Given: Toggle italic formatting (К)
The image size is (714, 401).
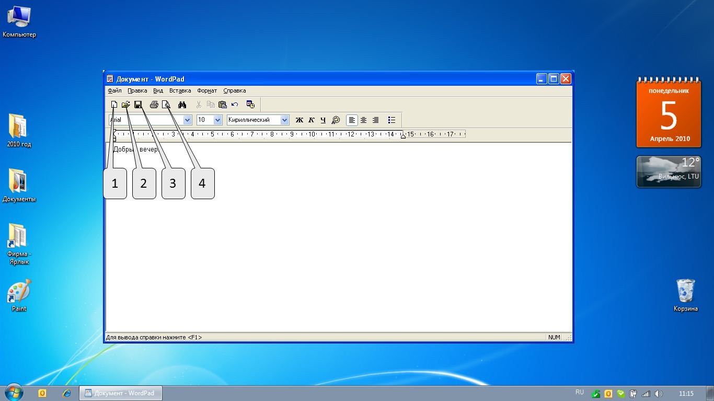Looking at the screenshot, I should pyautogui.click(x=311, y=120).
